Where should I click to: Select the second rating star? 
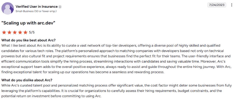pyautogui.click(x=9, y=32)
